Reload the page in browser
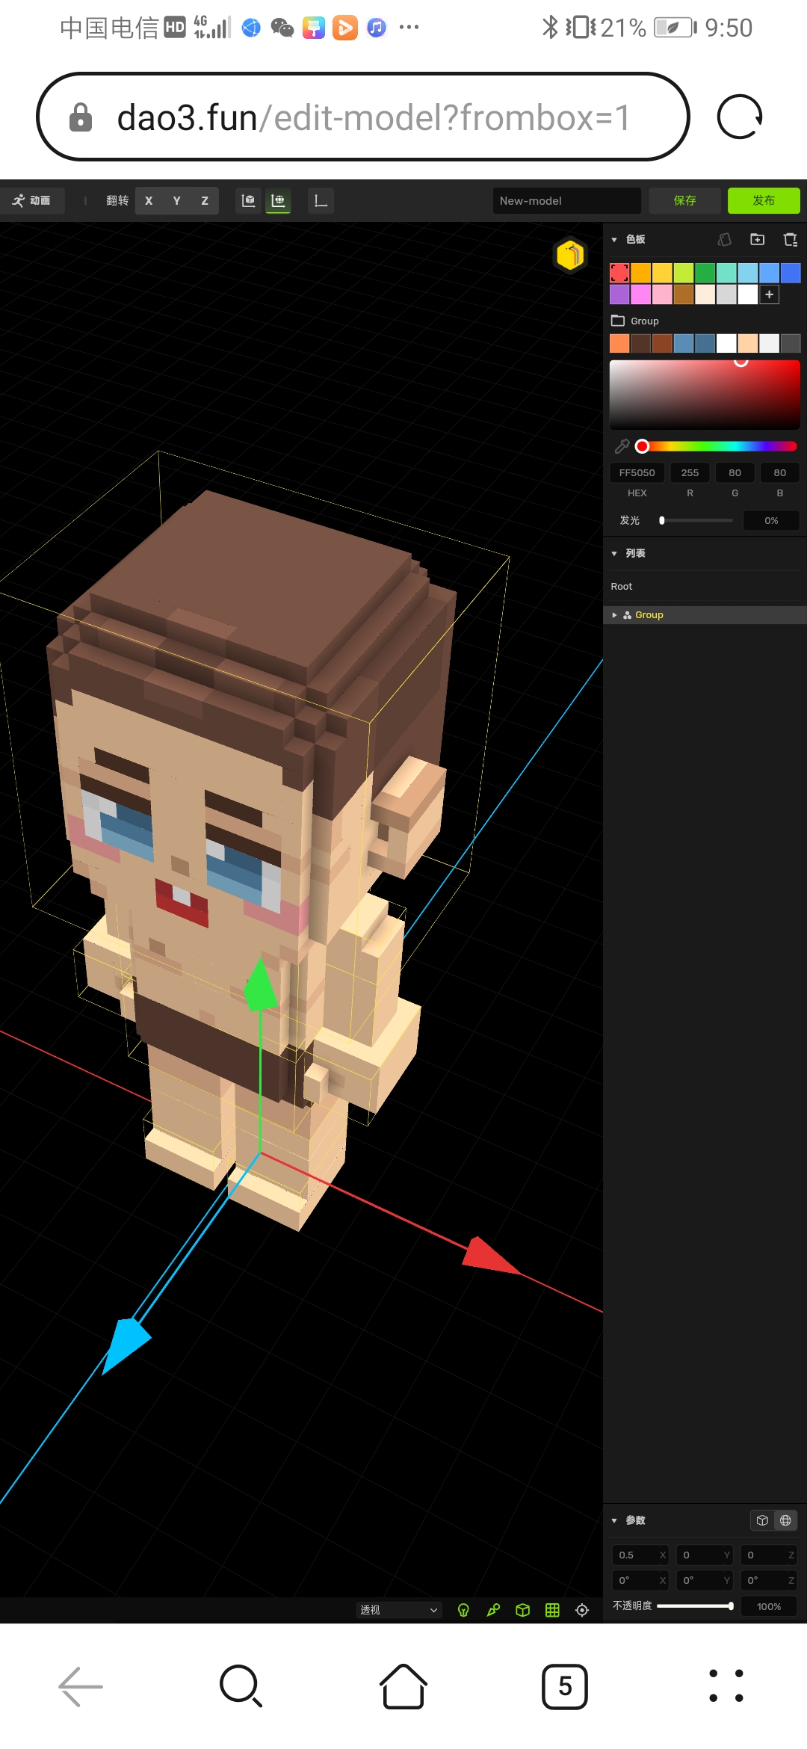Viewport: 807px width, 1749px height. pyautogui.click(x=739, y=117)
